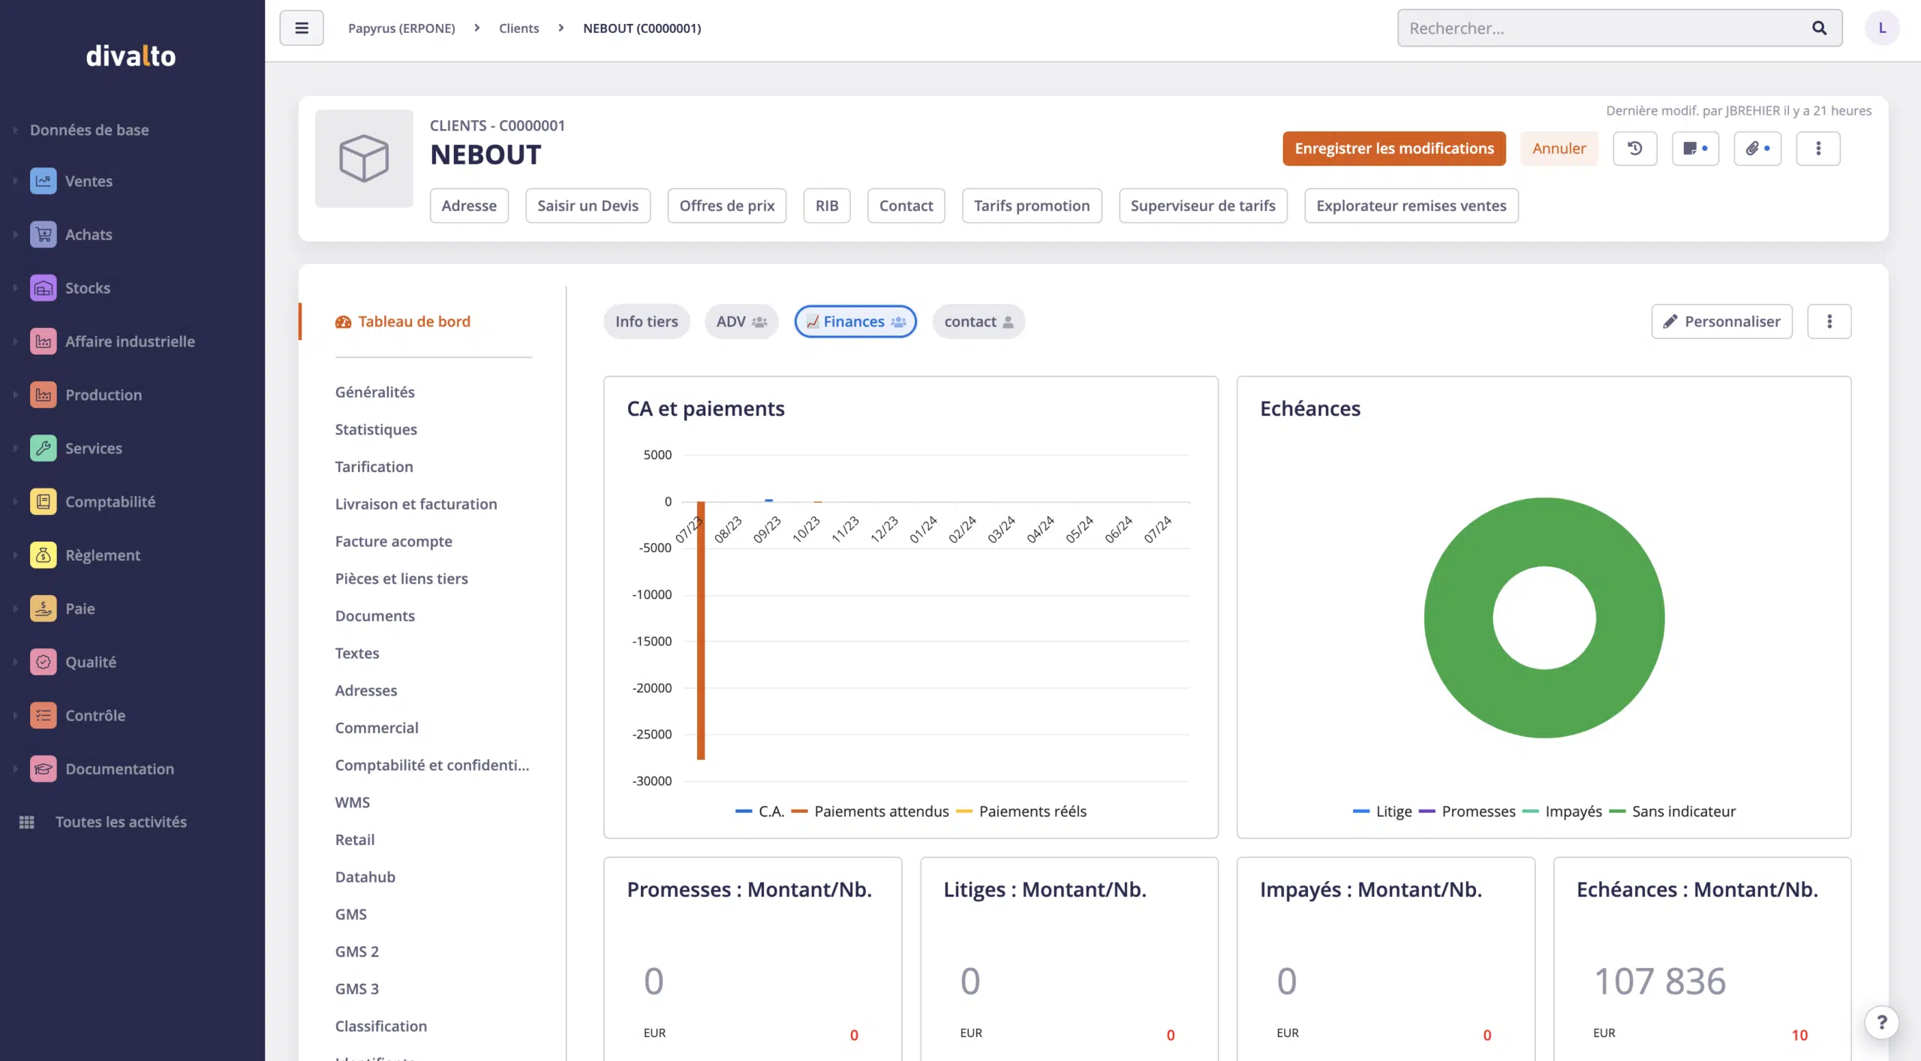
Task: Open the Comptabilité module icon
Action: pyautogui.click(x=44, y=501)
